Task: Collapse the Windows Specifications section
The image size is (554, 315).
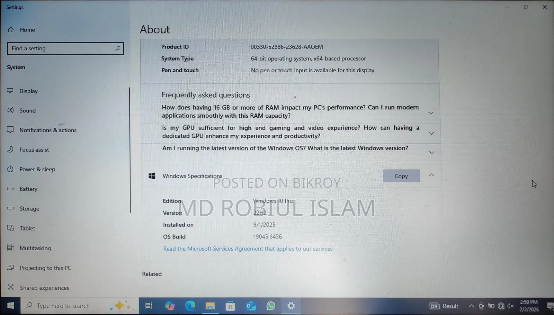Action: tap(431, 175)
